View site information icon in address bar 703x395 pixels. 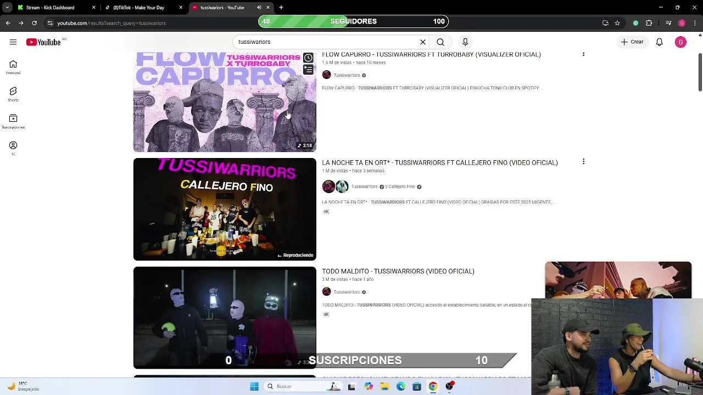click(x=50, y=23)
